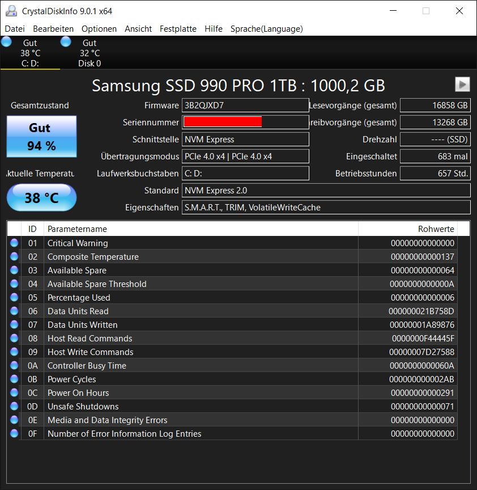This screenshot has height=490, width=477.
Task: Select the C: D: disk tab
Action: coord(30,53)
